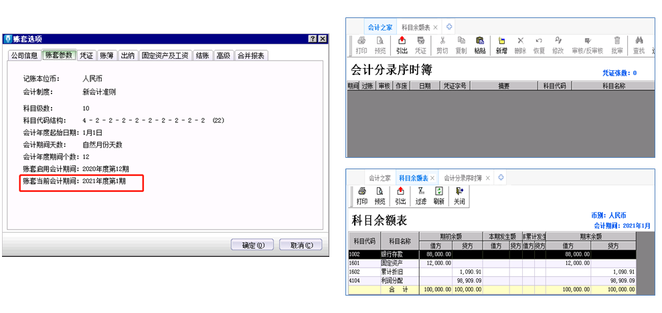Click 98,909.09 in 期初余额 贷方 column
Viewport: 662px width, 313px height.
tap(468, 280)
